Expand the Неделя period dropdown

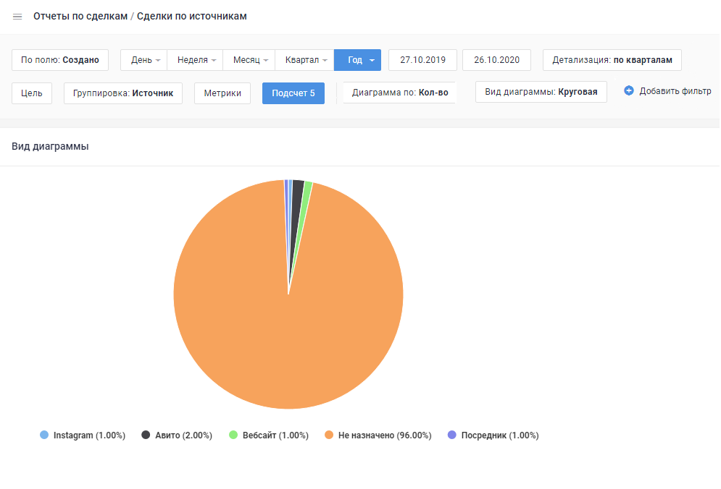coord(195,60)
